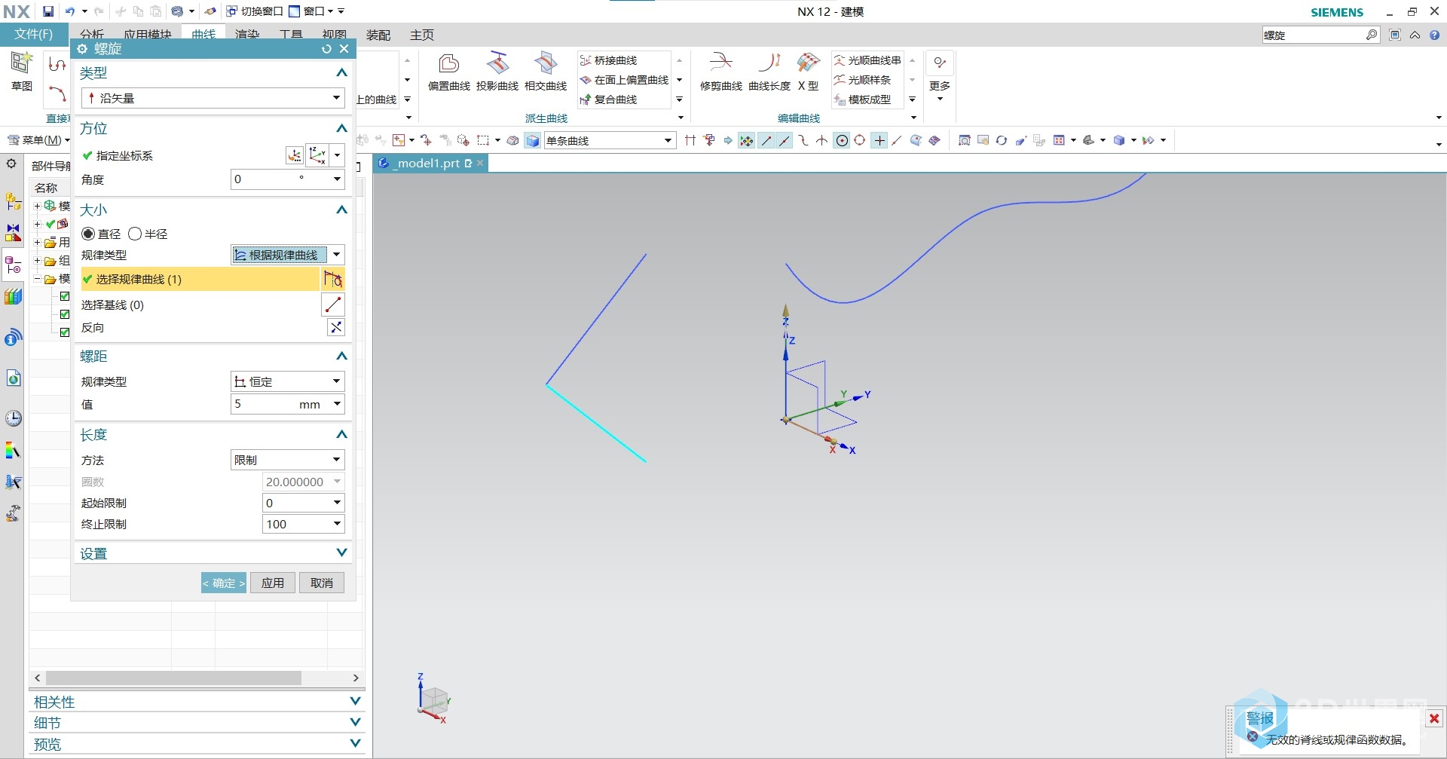Viewport: 1447px width, 759px height.
Task: Toggle the enable snap point icon
Action: (746, 140)
